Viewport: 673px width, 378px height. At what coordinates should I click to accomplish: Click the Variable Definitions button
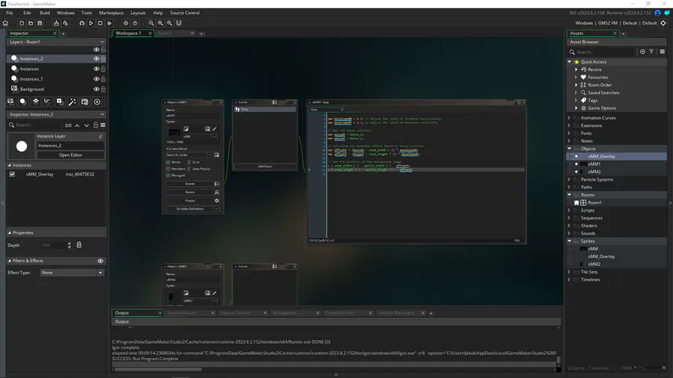pos(190,208)
